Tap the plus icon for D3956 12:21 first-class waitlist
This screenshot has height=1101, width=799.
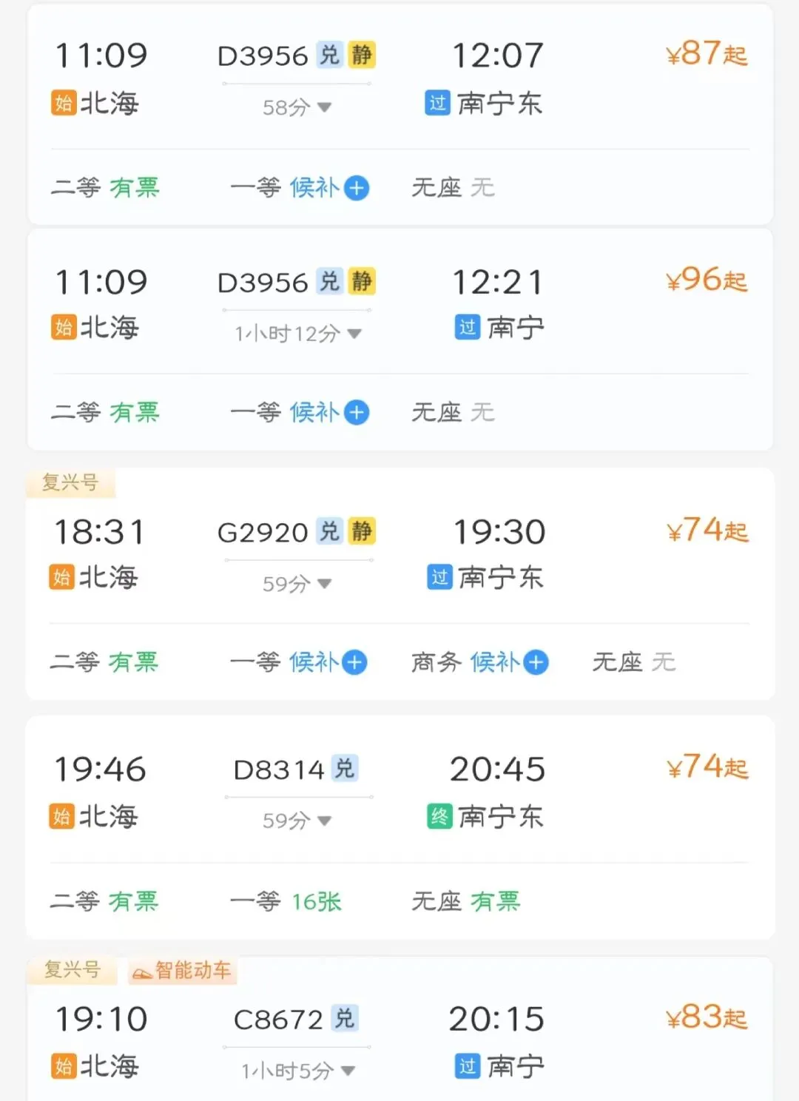[x=357, y=412]
